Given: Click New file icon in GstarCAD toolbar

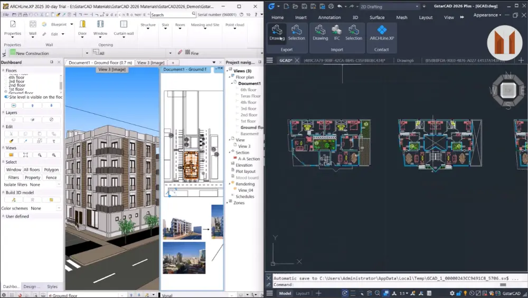Looking at the screenshot, I should coord(286,6).
